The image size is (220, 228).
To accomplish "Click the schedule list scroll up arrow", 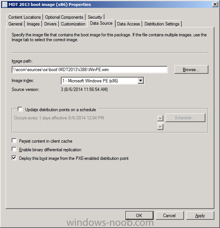I will pyautogui.click(x=160, y=118).
